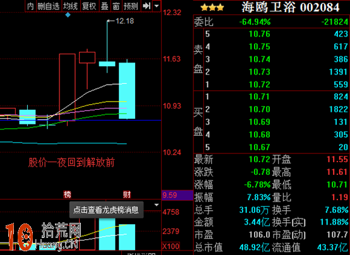Click the X100 volume scale label
The width and height of the screenshot is (350, 255).
coord(171,246)
